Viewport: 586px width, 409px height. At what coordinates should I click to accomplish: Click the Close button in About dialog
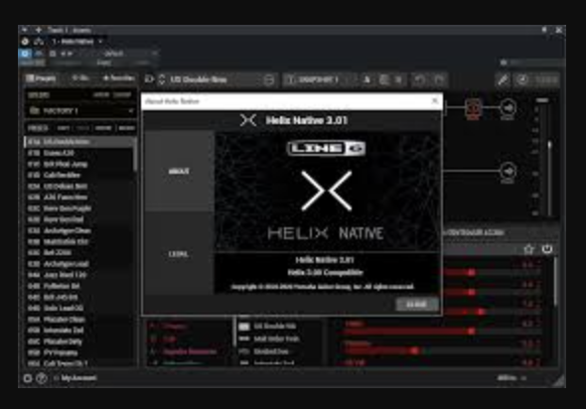coord(416,304)
